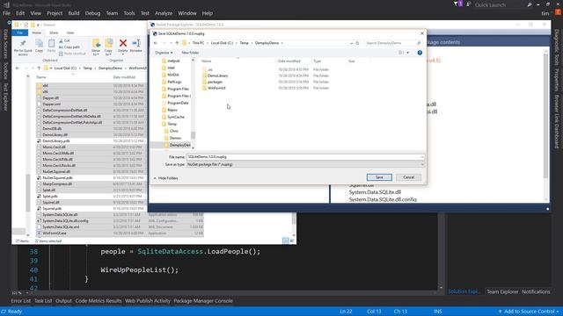The width and height of the screenshot is (563, 316).
Task: Open the Tools menu
Action: 129,13
